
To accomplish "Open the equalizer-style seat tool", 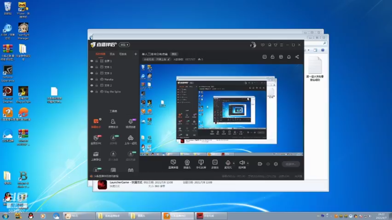I will coord(96,156).
